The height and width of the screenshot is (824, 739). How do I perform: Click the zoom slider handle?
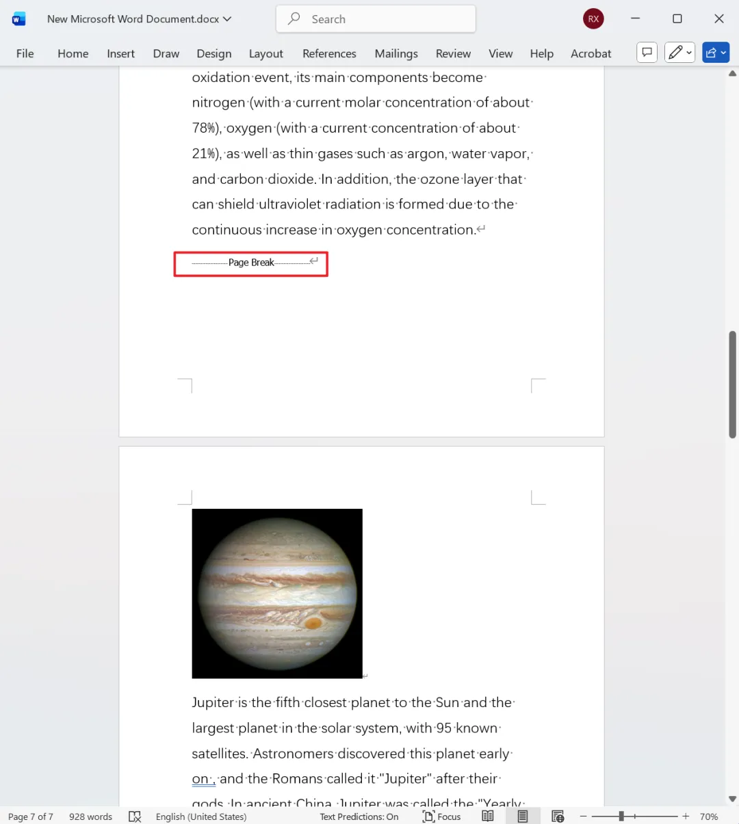(621, 816)
